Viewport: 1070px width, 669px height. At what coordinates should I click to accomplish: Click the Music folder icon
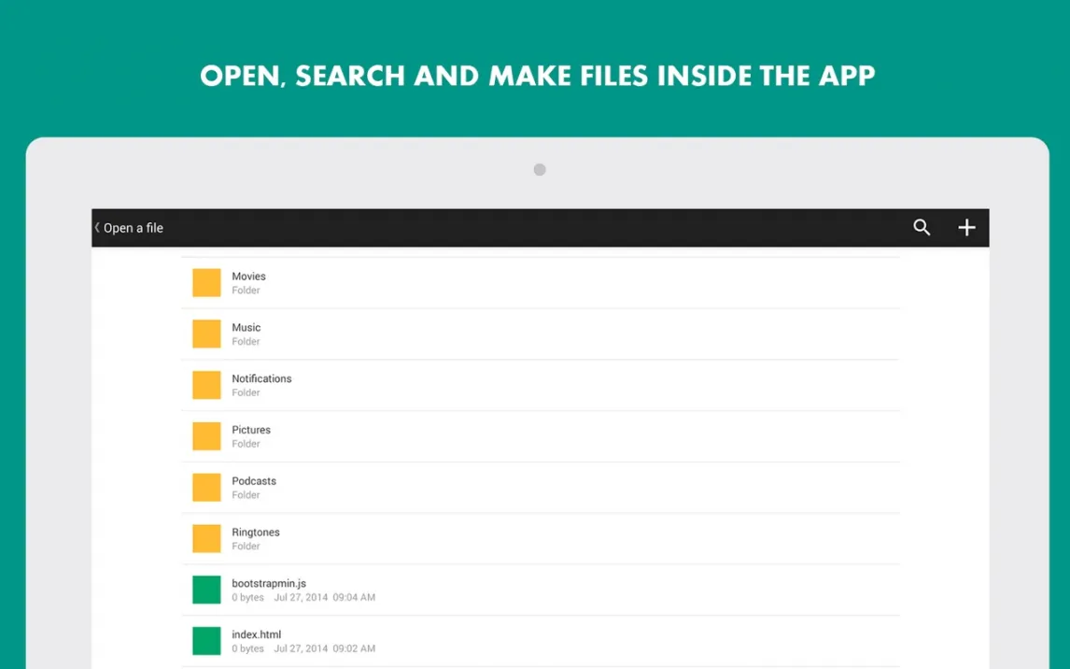click(x=206, y=334)
